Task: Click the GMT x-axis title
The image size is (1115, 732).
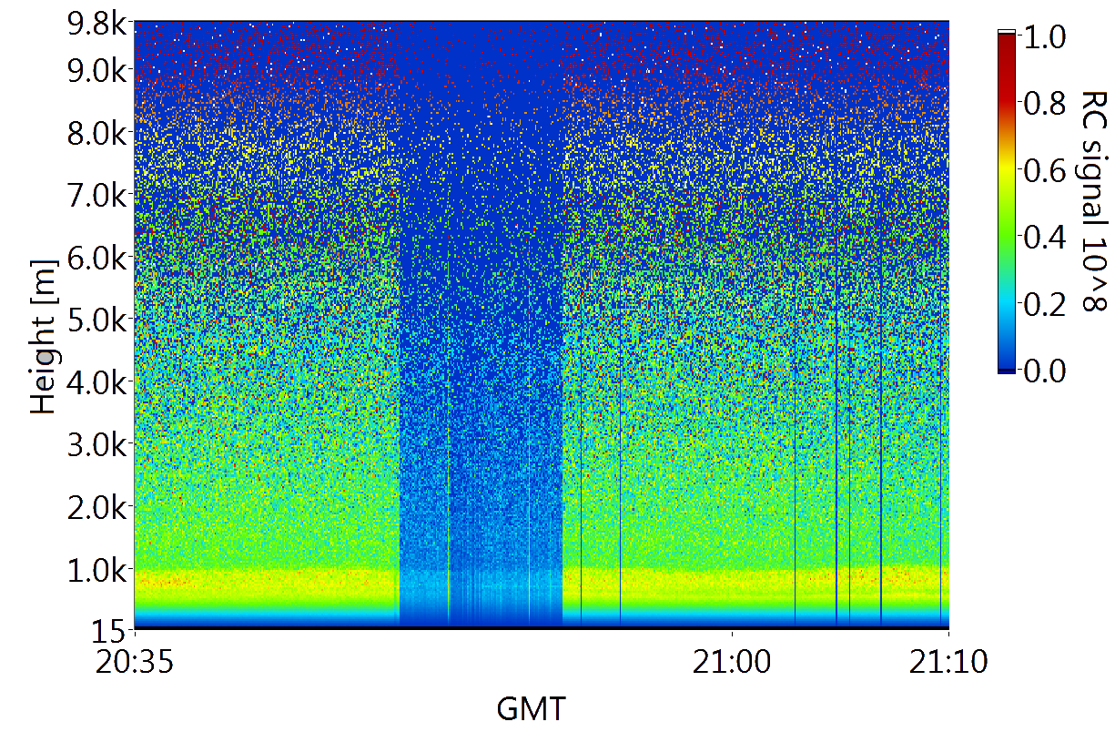Action: [531, 707]
